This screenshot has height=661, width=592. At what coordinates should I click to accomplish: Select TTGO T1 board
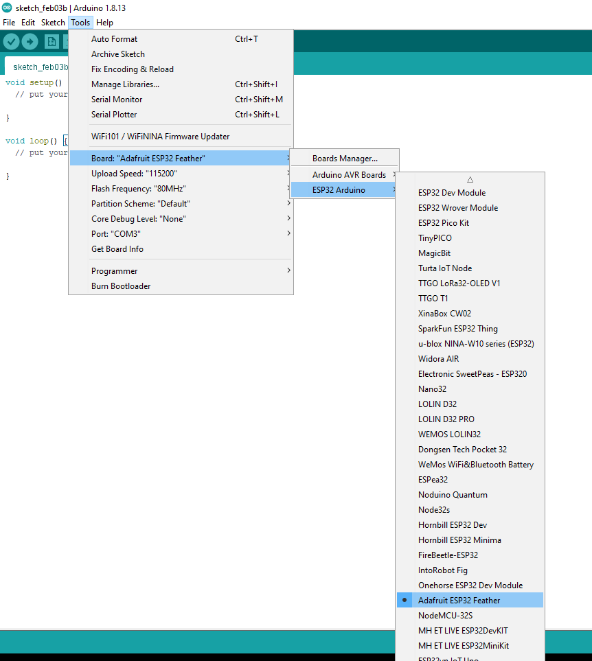click(470, 299)
